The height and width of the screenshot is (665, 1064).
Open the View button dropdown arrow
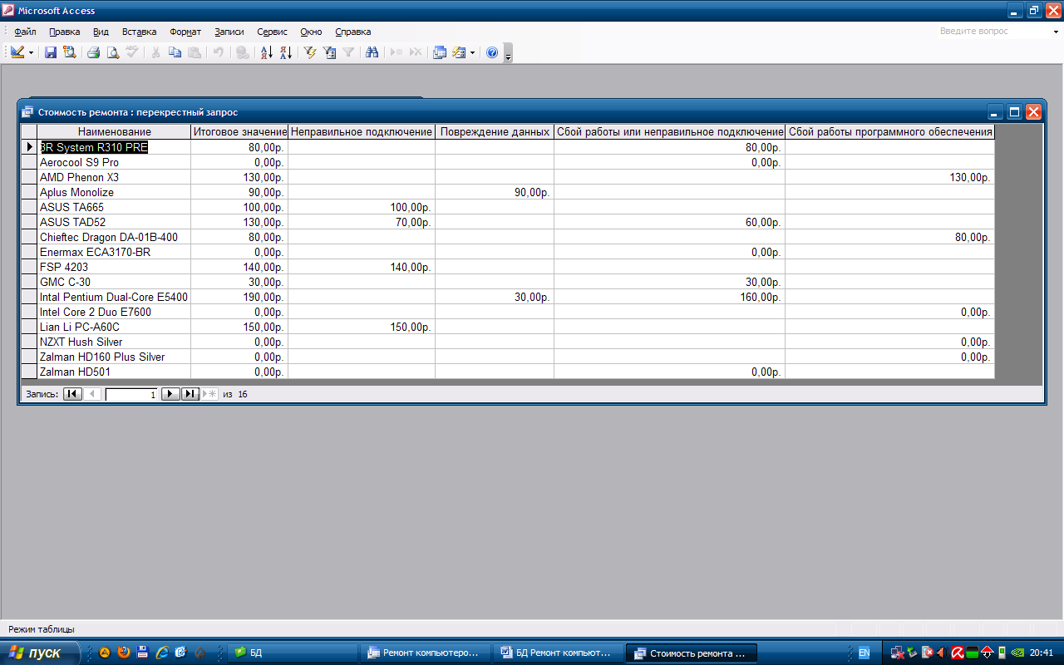[x=32, y=52]
